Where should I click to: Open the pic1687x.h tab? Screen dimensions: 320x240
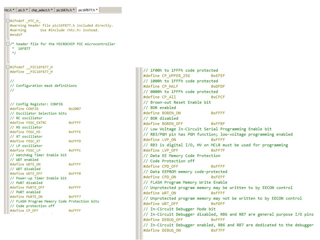(65, 10)
